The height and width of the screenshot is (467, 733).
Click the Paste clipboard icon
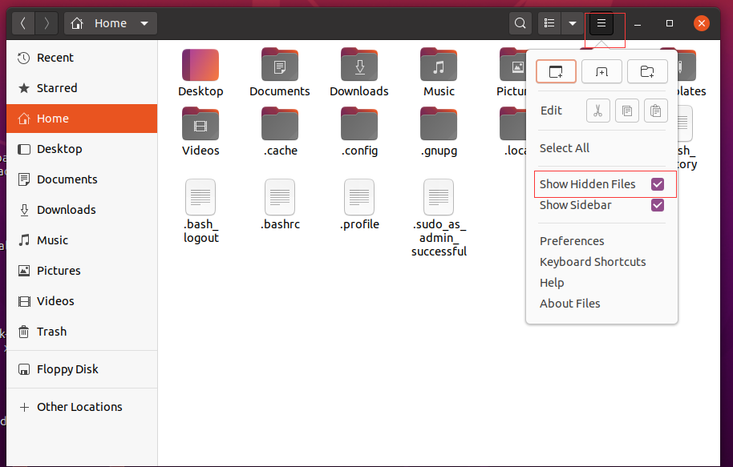pyautogui.click(x=655, y=110)
